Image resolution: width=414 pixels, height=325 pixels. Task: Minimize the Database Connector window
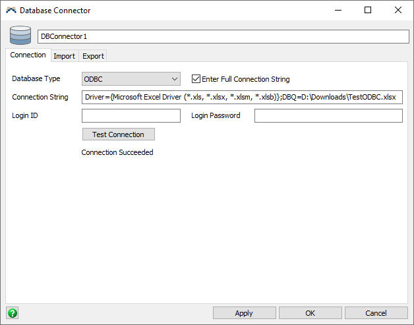click(x=338, y=11)
